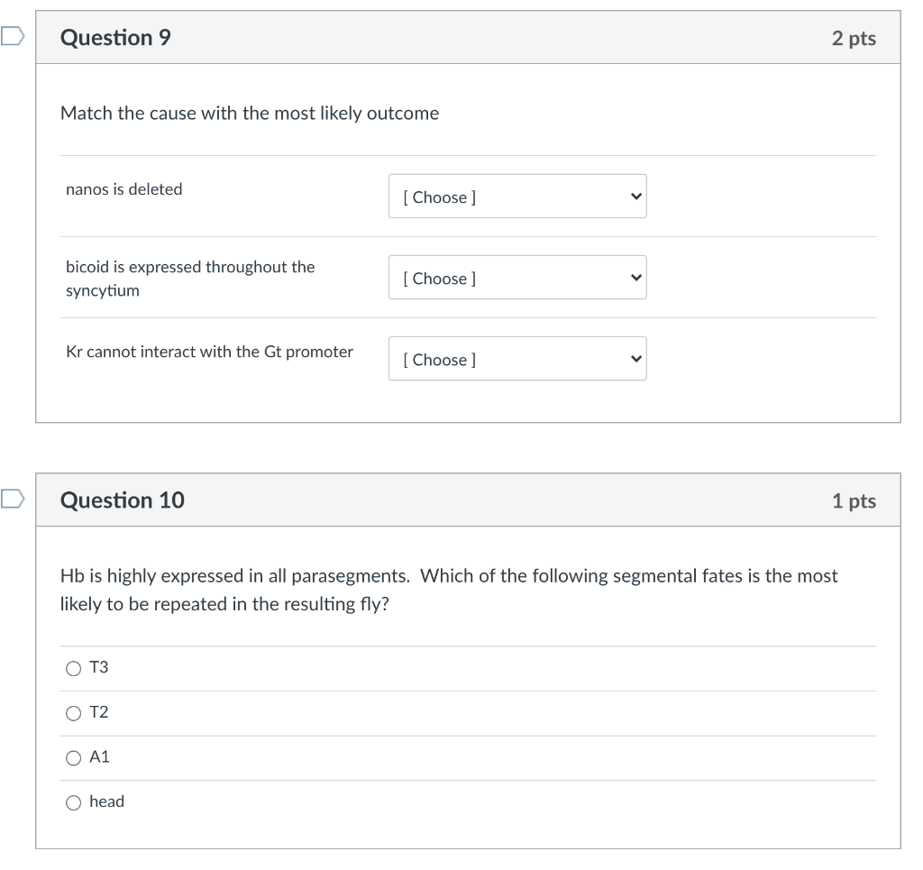
Task: Flag Question 10 with the flag icon
Action: (11, 499)
